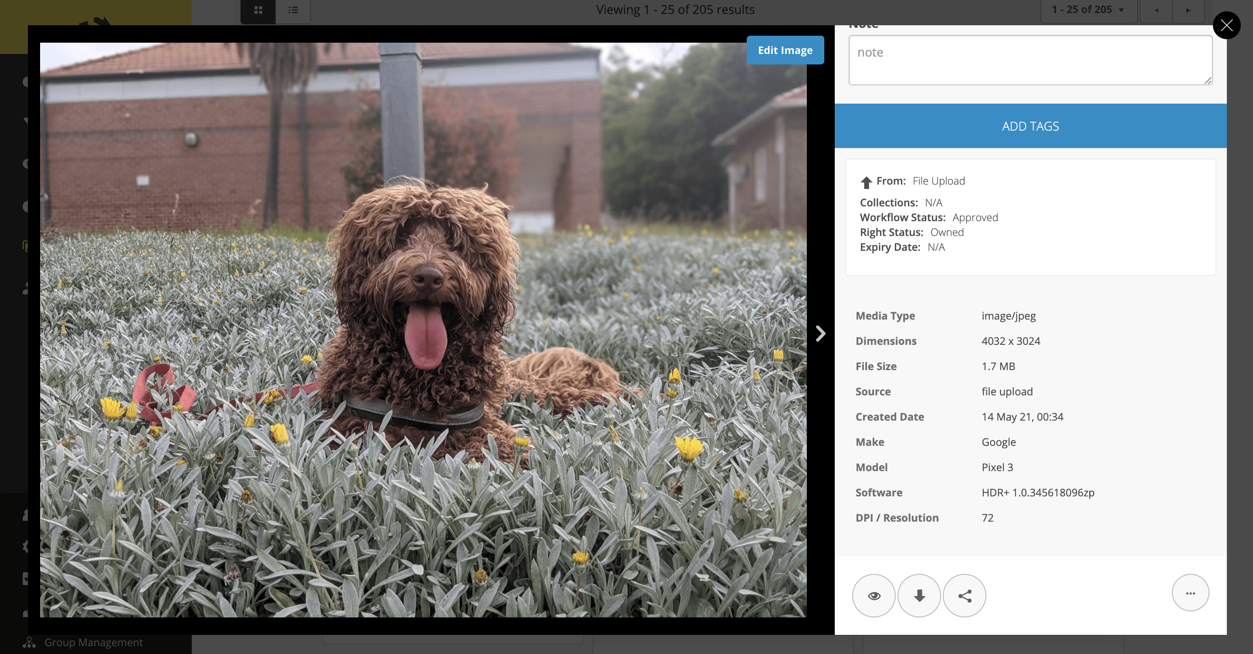Viewport: 1253px width, 654px height.
Task: Click the download arrow button
Action: [x=919, y=596]
